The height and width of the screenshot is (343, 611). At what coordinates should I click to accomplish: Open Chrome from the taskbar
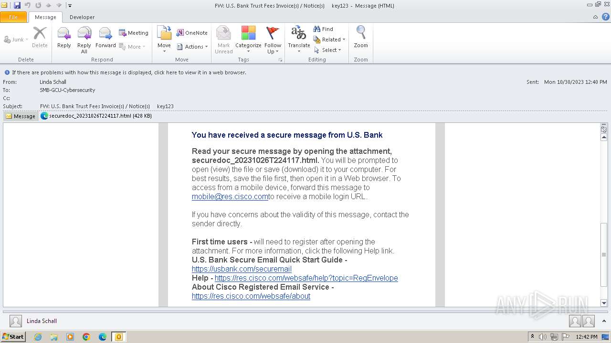(86, 337)
